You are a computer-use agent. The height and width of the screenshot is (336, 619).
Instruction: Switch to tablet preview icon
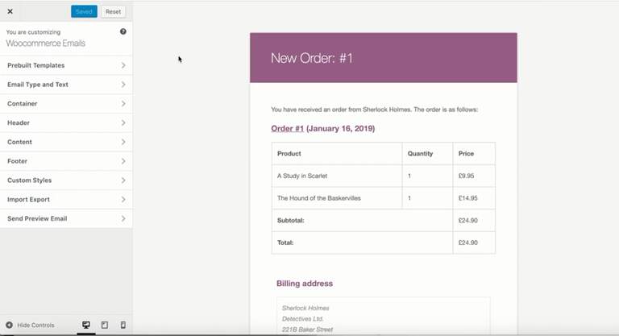point(105,325)
